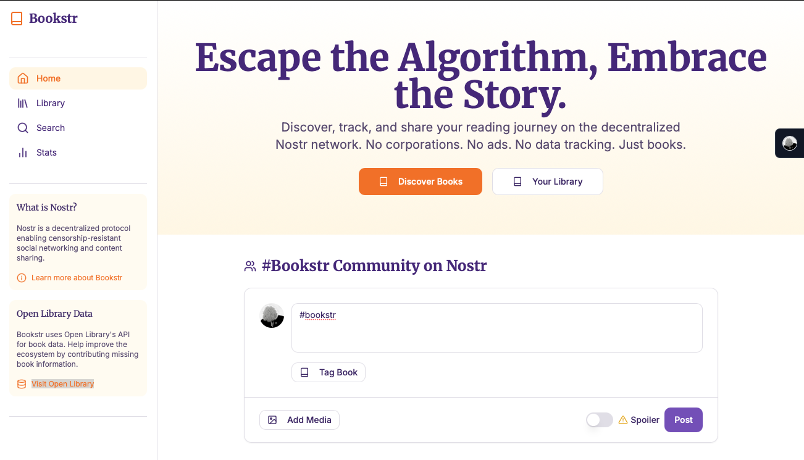Click the community people icon by heading
Viewport: 804px width, 460px height.
click(x=250, y=266)
